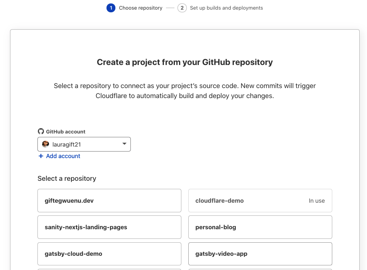Image resolution: width=367 pixels, height=270 pixels.
Task: Open the Set up builds and deployments step
Action: coord(226,8)
